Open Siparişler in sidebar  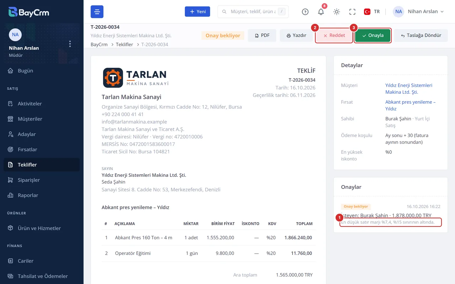(x=42, y=180)
